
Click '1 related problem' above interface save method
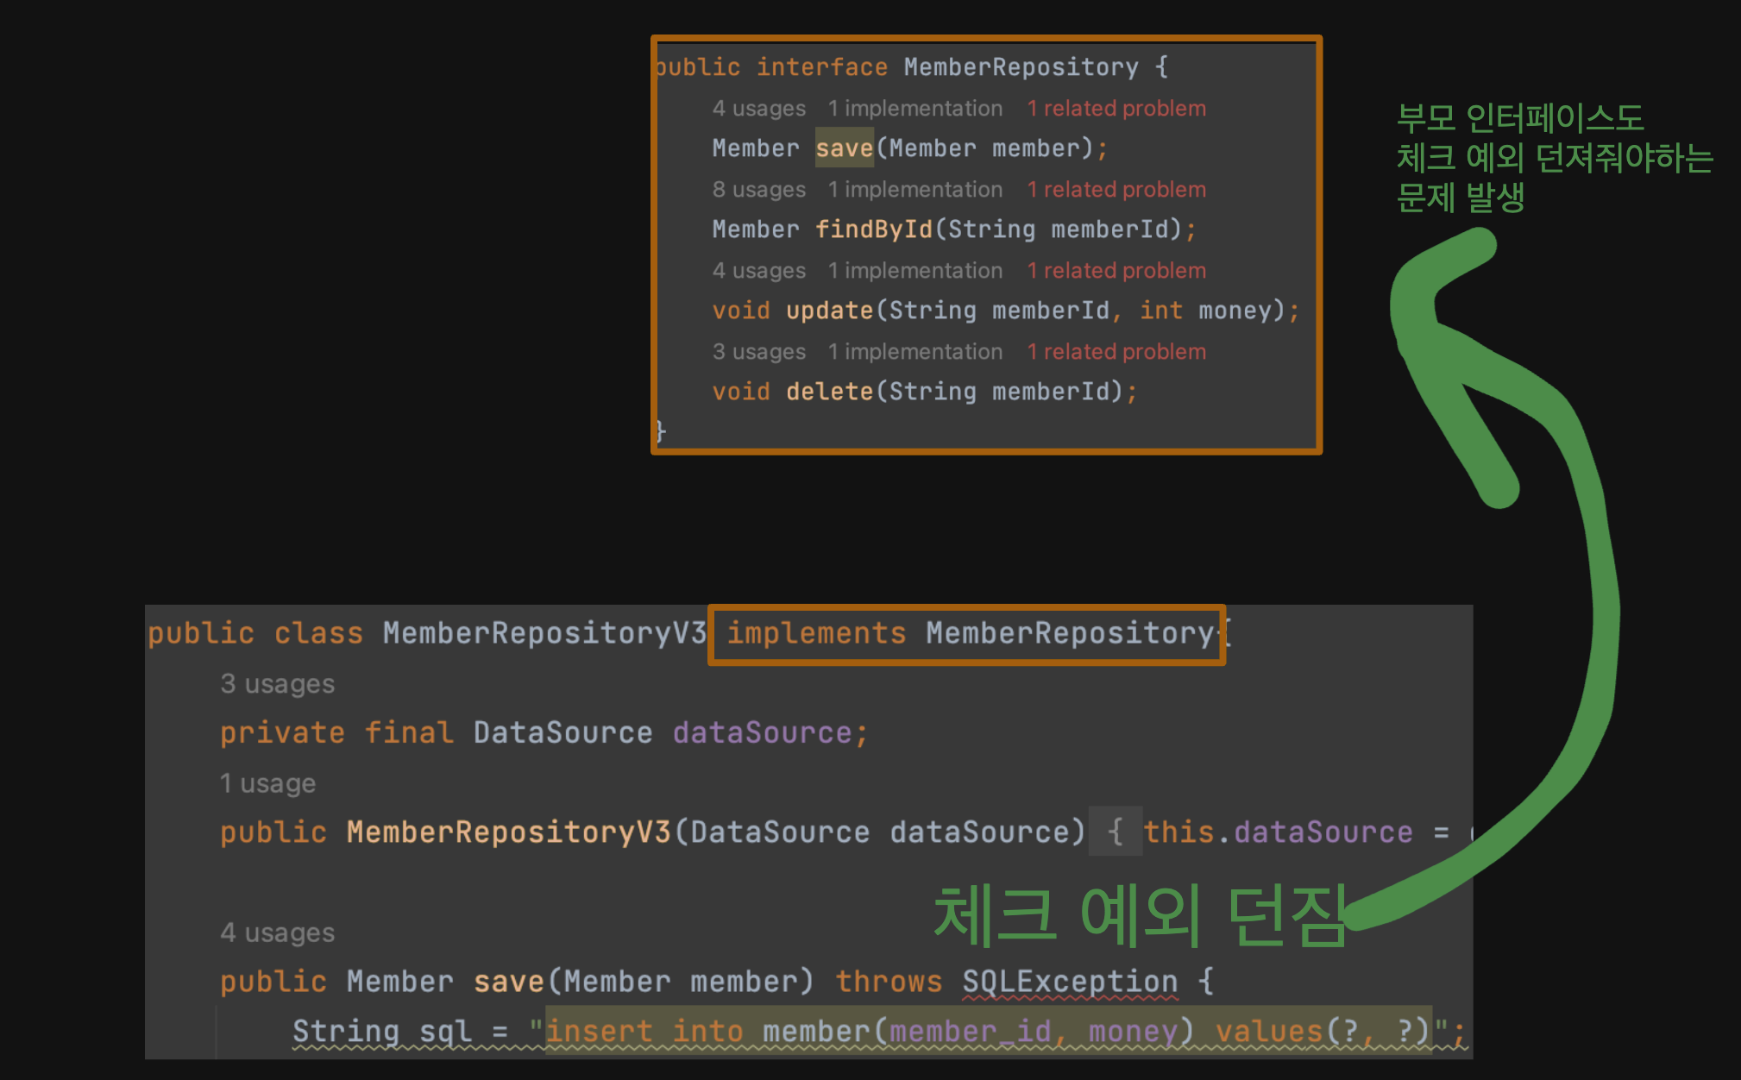click(1116, 109)
